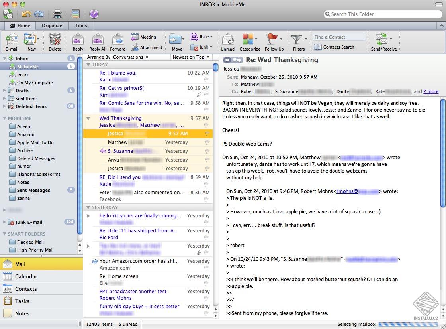Click the Forward toolbar icon
446x329 pixels.
117,39
